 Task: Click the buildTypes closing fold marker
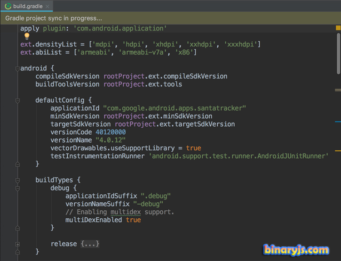point(17,252)
